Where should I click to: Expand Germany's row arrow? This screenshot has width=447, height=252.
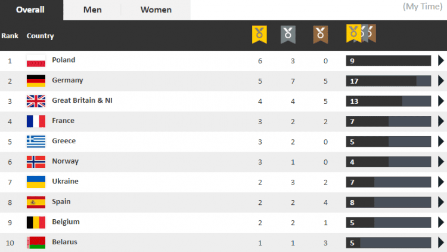click(441, 81)
